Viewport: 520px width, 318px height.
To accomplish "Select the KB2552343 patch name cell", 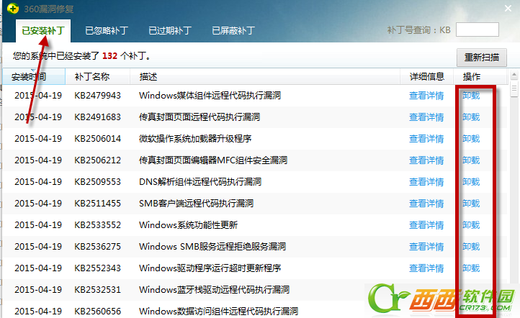I will 97,268.
